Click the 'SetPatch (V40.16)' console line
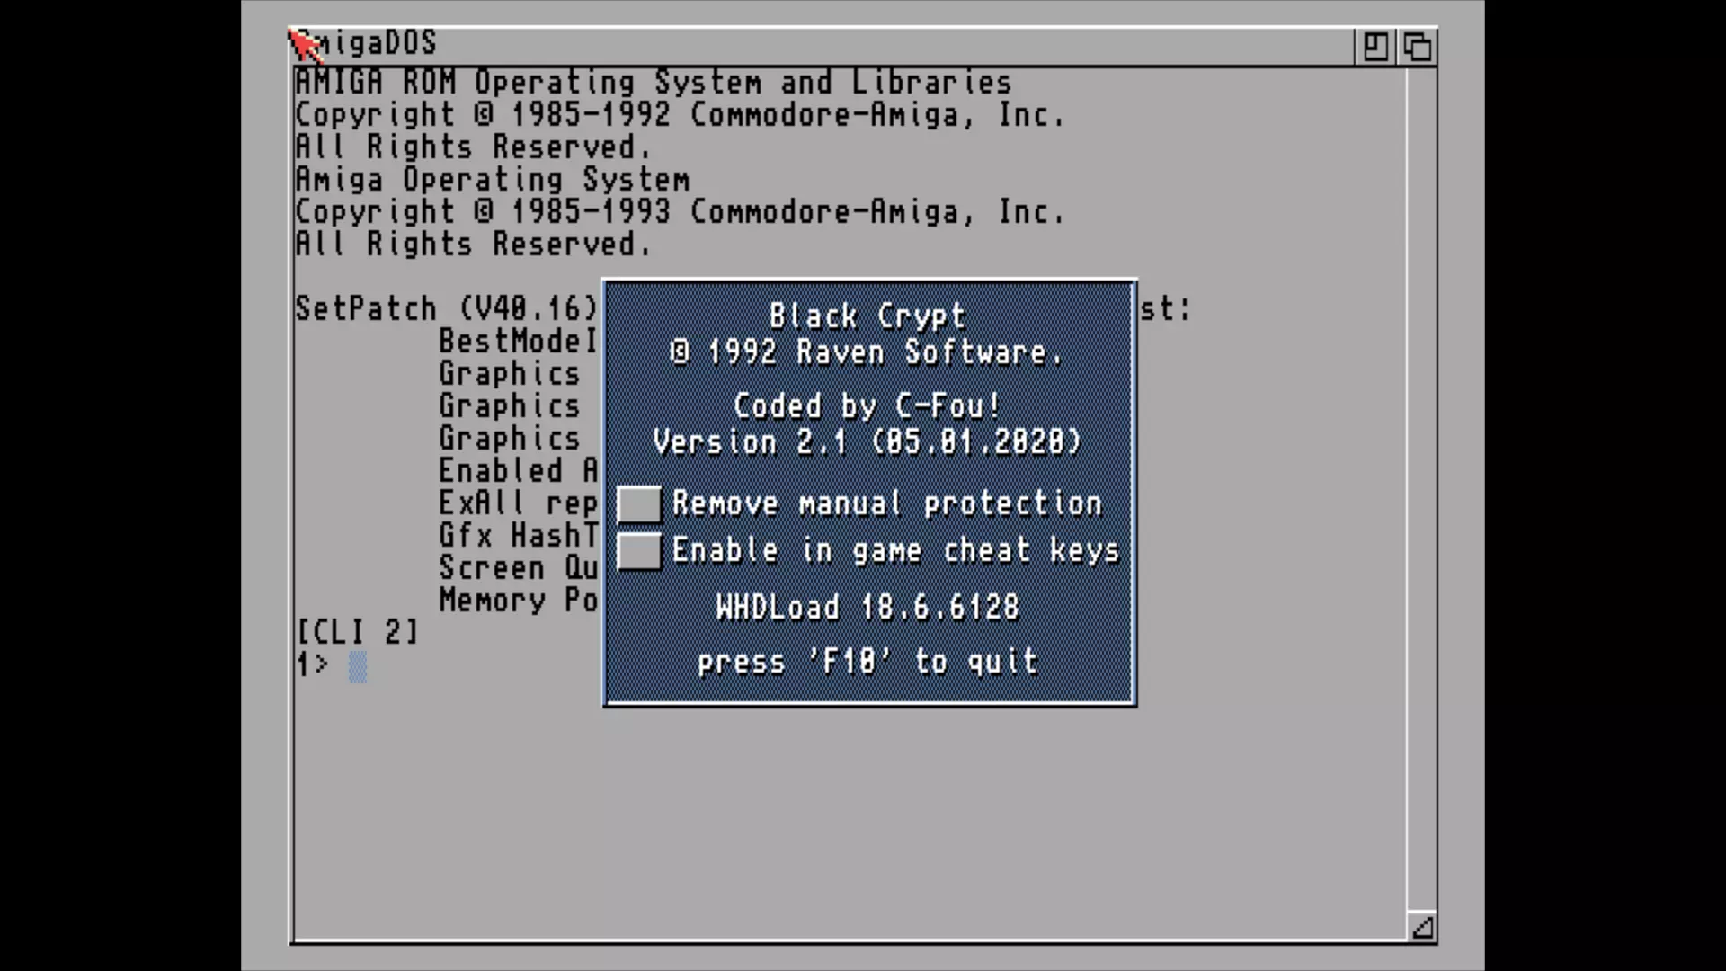Viewport: 1726px width, 971px height. pyautogui.click(x=446, y=309)
